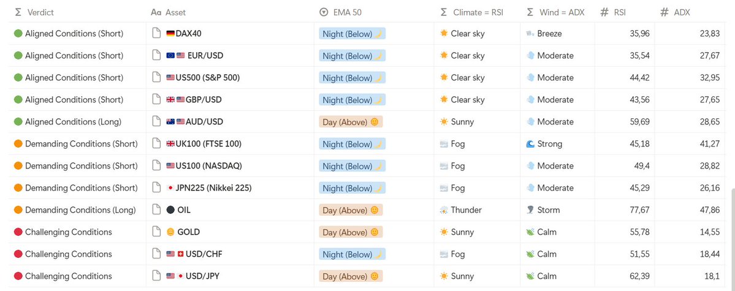Change the Day (Above) tag for OIL

tap(351, 210)
